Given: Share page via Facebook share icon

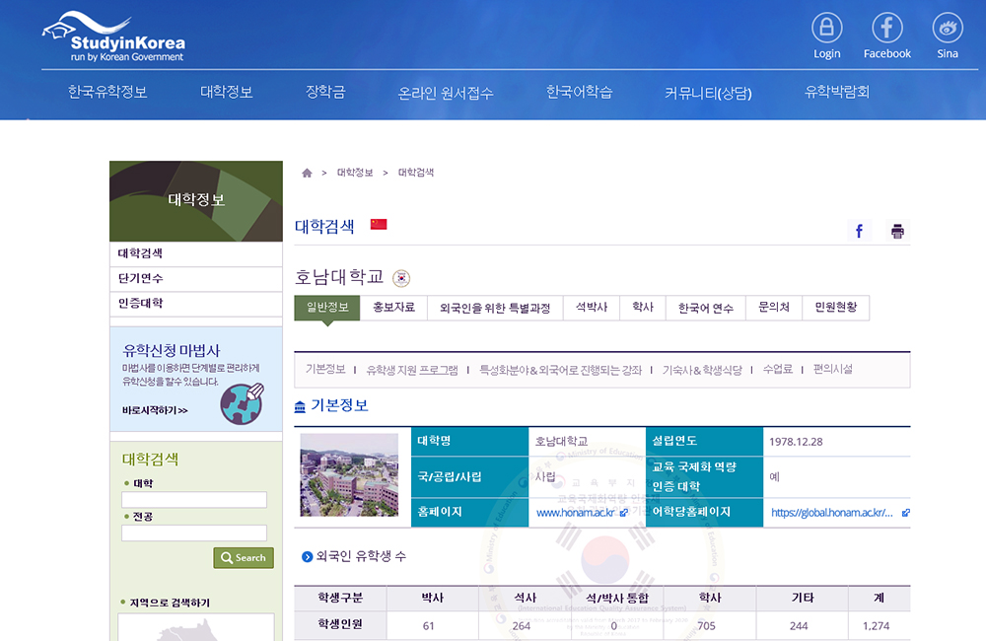Looking at the screenshot, I should coord(859,231).
